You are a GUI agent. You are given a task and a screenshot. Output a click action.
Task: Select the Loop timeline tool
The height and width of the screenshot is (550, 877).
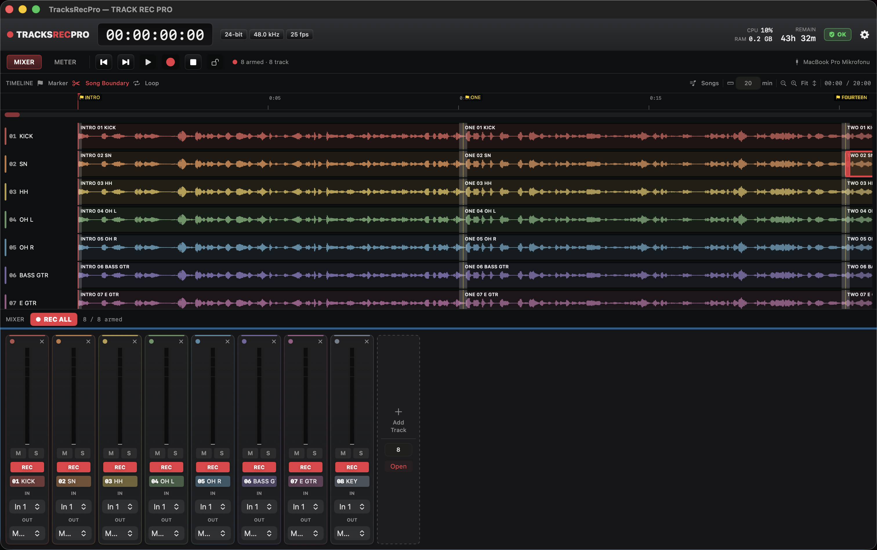152,83
